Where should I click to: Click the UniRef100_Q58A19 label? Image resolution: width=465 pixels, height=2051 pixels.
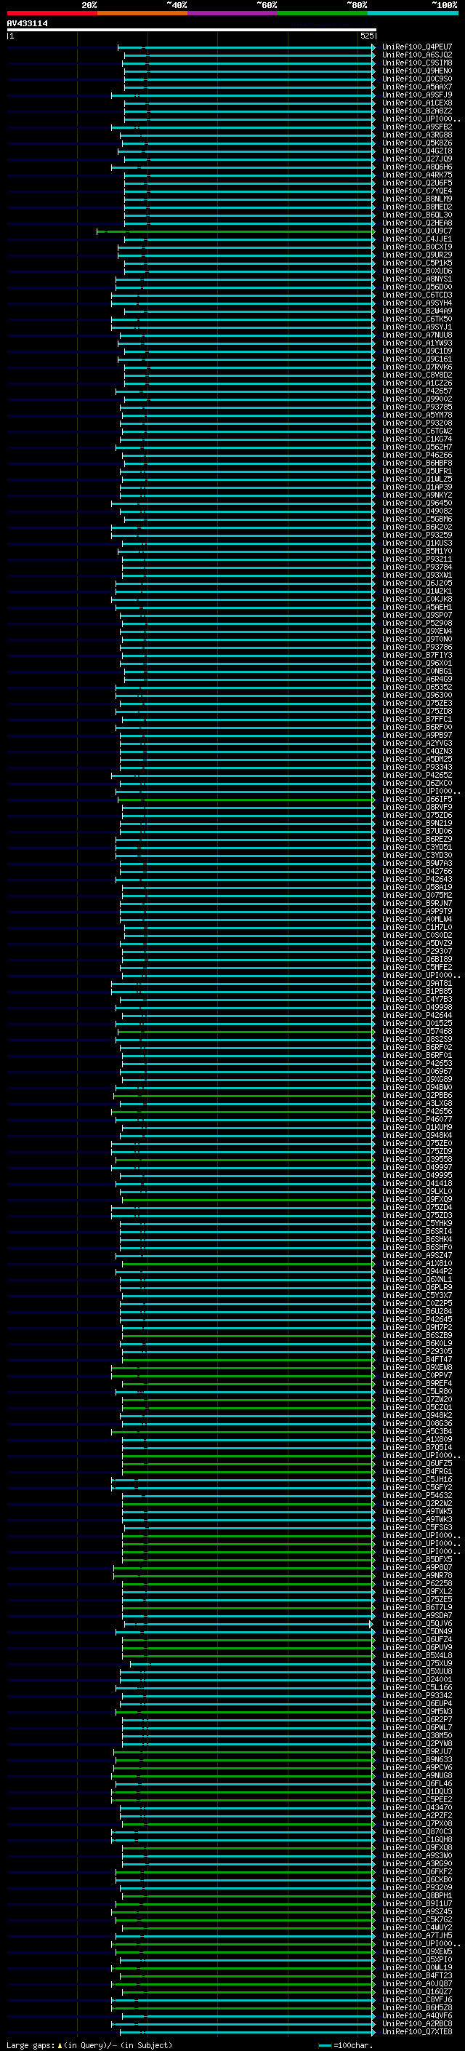coord(417,888)
